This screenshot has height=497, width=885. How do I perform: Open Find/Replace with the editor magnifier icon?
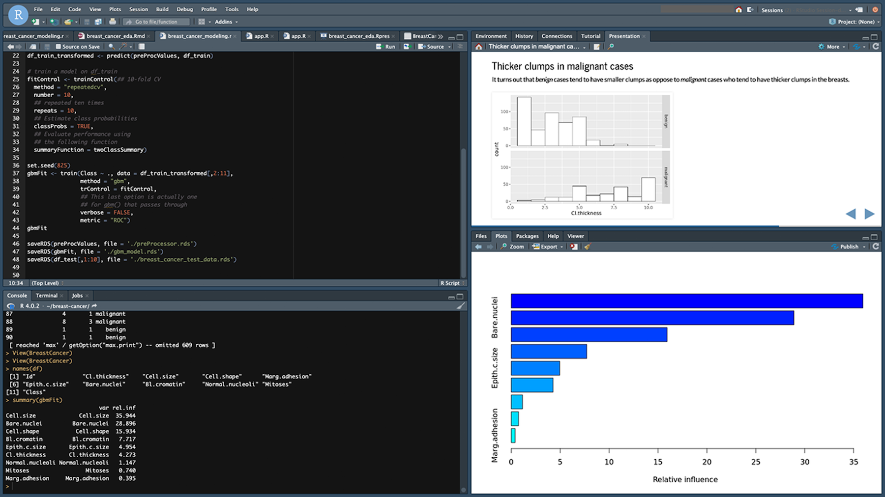(112, 46)
